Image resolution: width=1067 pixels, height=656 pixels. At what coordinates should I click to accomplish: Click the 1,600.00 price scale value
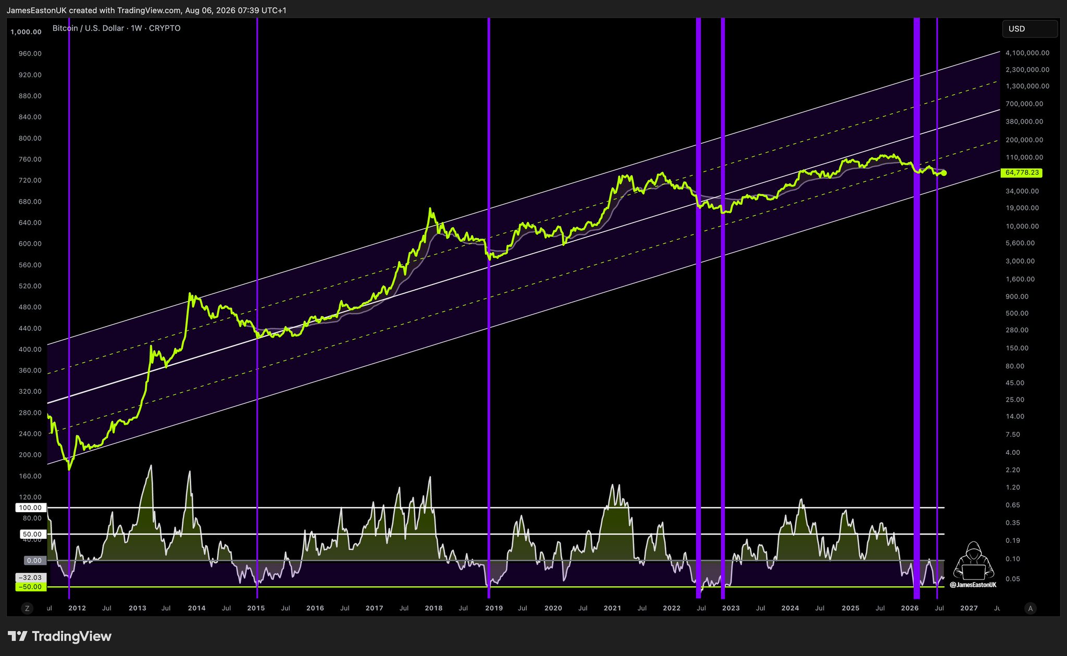coord(1020,279)
